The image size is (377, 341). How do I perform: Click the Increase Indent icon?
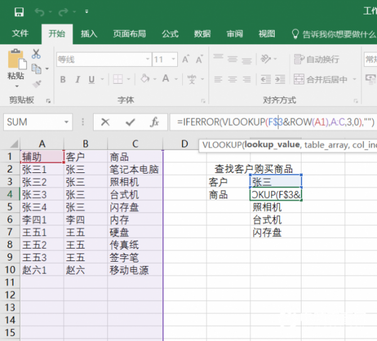[280, 79]
